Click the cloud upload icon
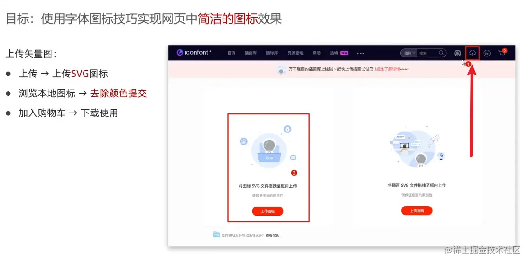This screenshot has width=529, height=263. (473, 53)
